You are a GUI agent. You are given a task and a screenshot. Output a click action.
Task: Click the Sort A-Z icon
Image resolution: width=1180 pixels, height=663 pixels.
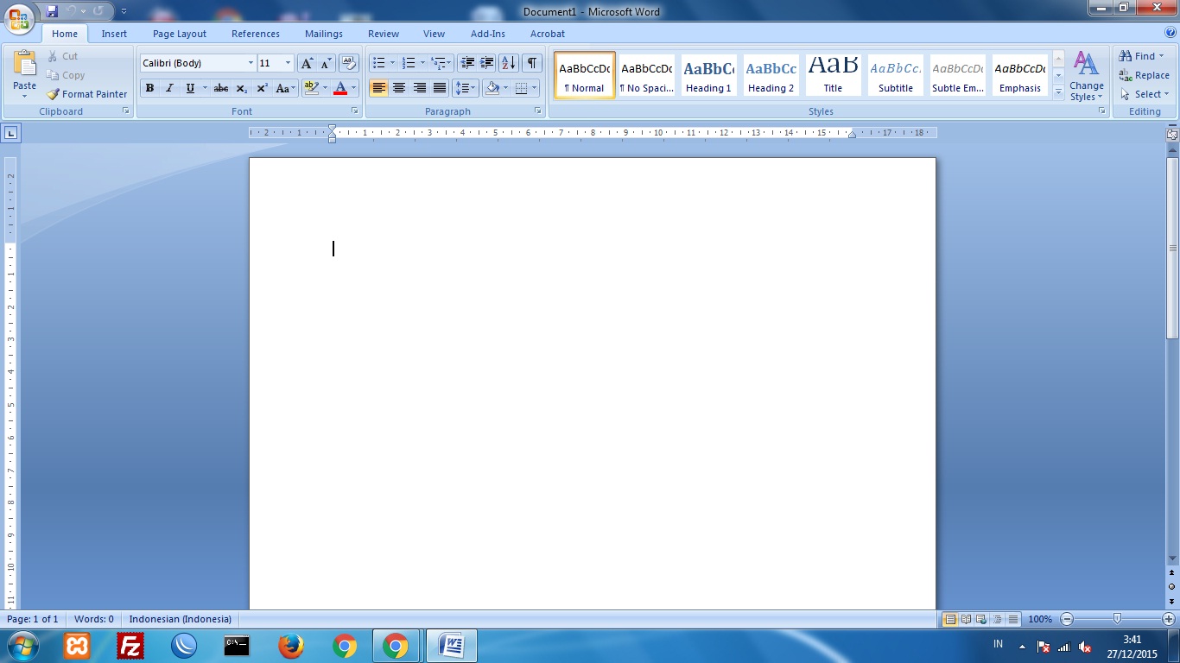[x=509, y=63]
